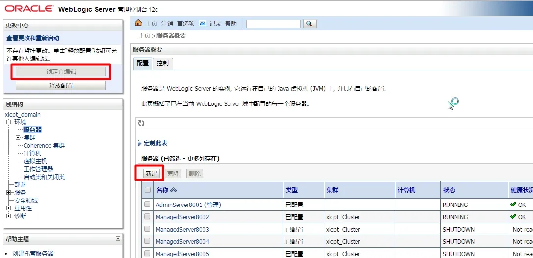Open the ManagedServer8003 link
Image resolution: width=533 pixels, height=258 pixels.
tap(182, 229)
